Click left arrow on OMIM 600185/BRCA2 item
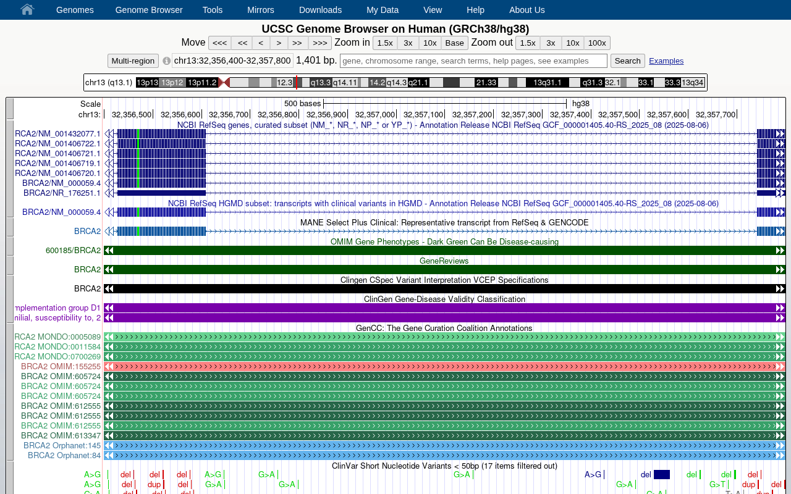The height and width of the screenshot is (494, 791). click(109, 250)
